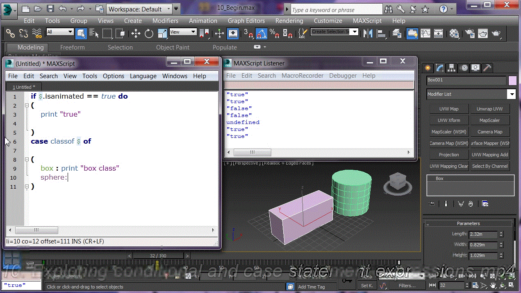Open the Manage Layers icon
Screen dimensions: 521x293
point(397,33)
